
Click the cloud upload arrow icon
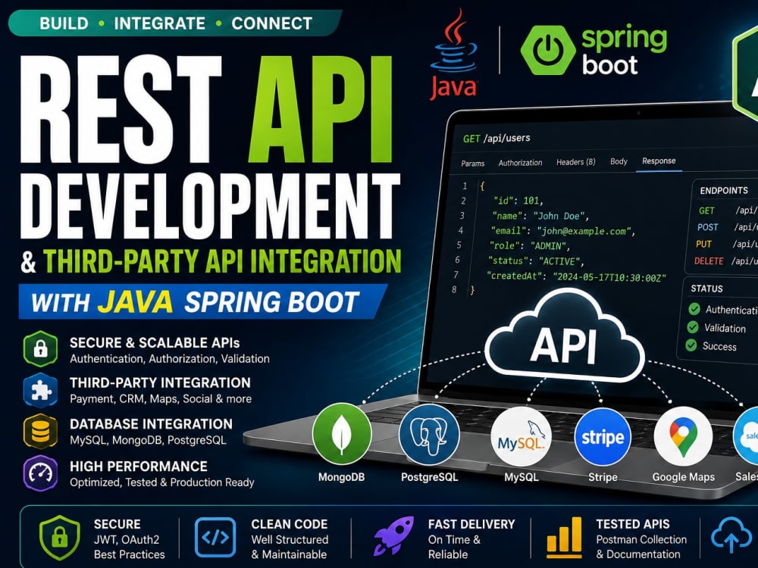point(731,534)
